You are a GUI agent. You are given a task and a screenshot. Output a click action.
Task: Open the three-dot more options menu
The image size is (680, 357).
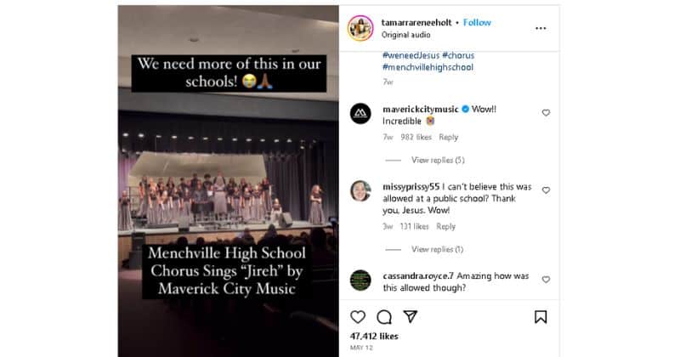pos(541,28)
